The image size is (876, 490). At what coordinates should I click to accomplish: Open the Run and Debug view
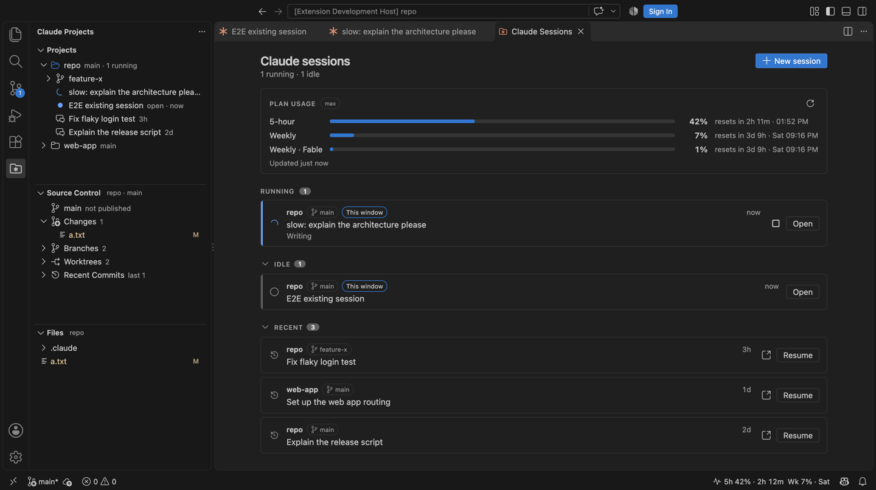[x=16, y=115]
